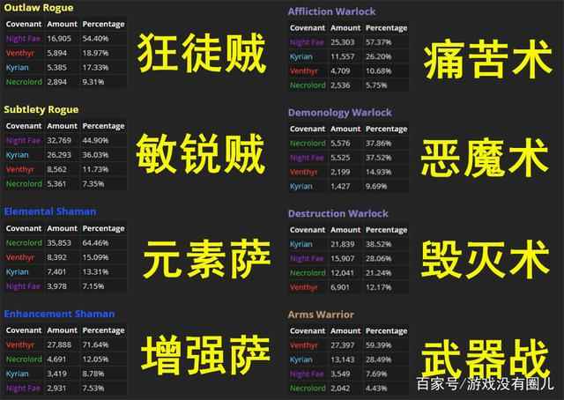Click Covenant column header in Outlaw Rogue table
The width and height of the screenshot is (564, 400).
coord(24,24)
